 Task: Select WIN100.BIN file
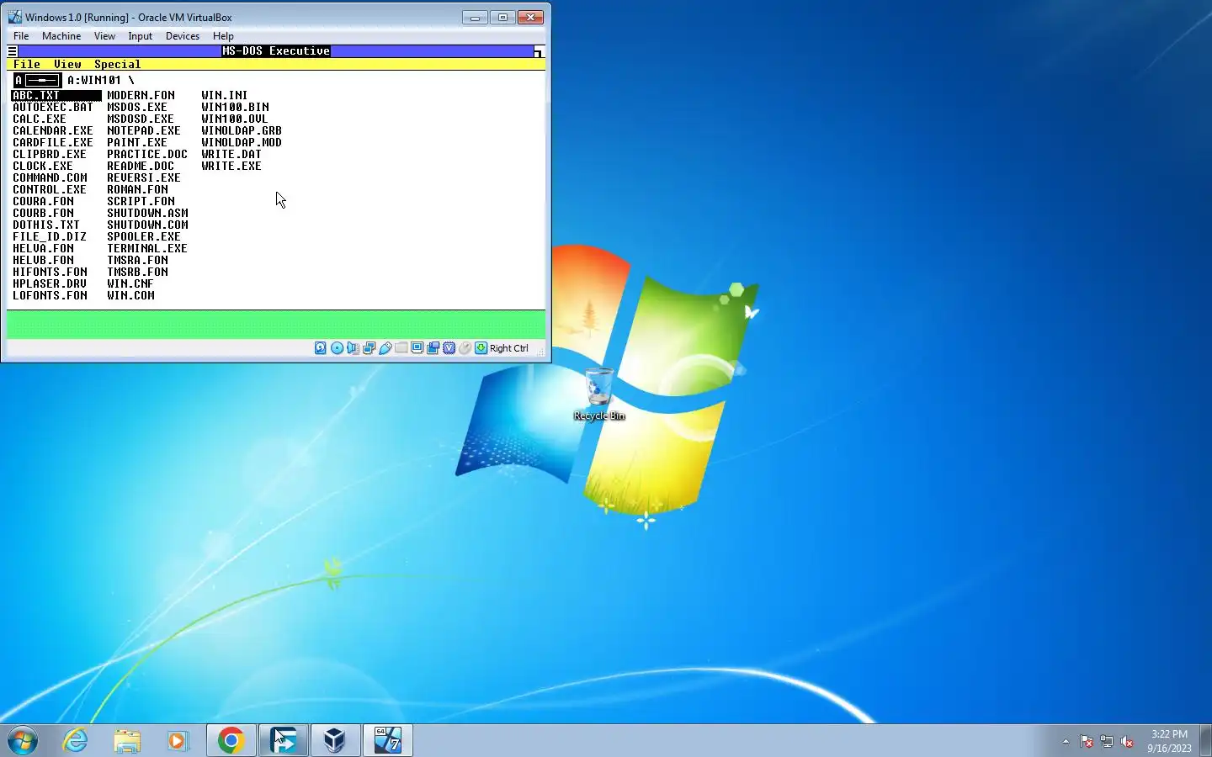(x=235, y=107)
